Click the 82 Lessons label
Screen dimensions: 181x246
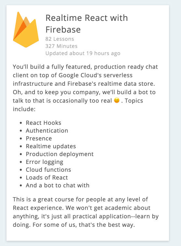pyautogui.click(x=59, y=39)
